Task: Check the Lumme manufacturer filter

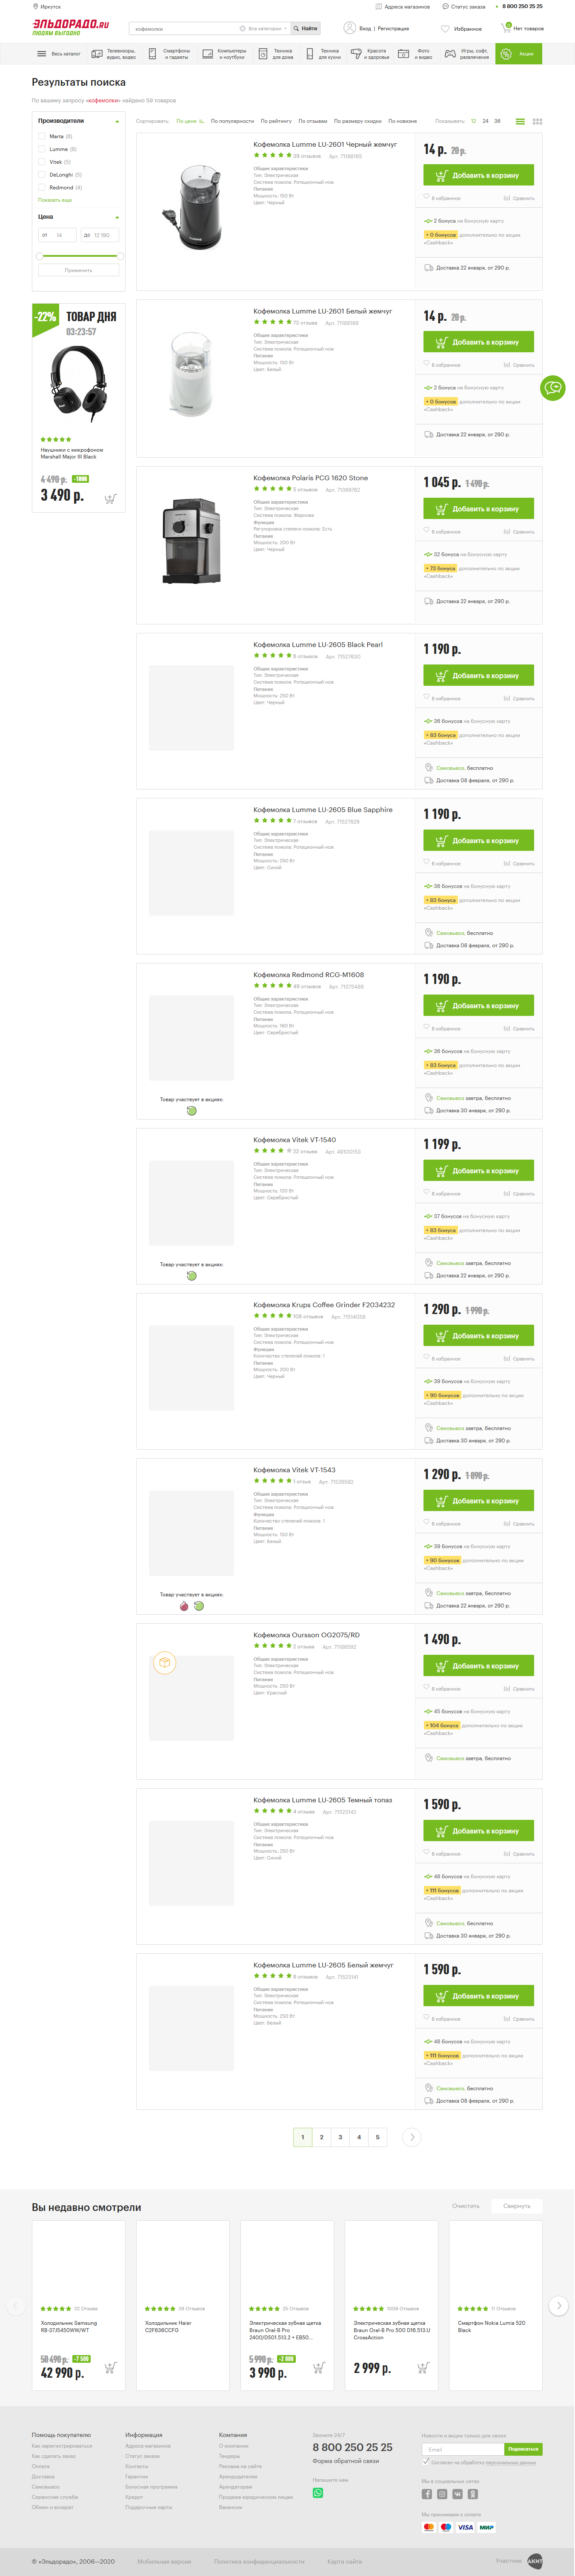Action: [x=42, y=149]
